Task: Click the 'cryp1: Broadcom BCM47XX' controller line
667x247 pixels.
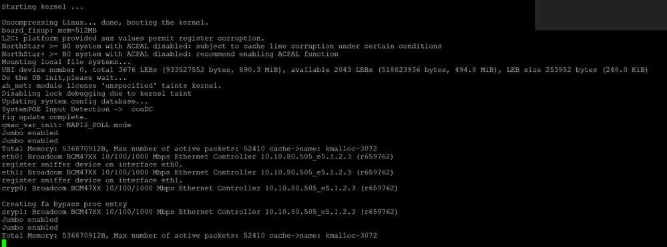Action: [200, 211]
